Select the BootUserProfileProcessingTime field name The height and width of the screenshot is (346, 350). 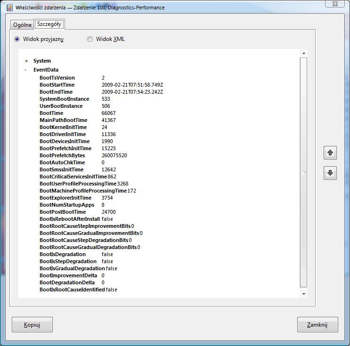coord(78,184)
